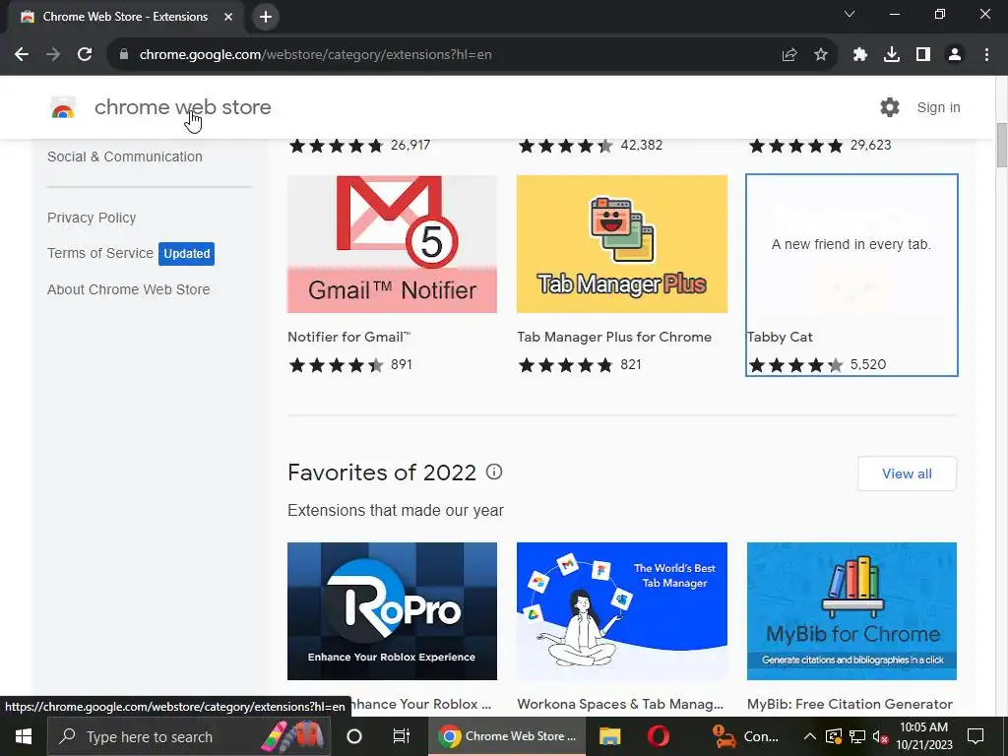Click Sign in link

point(938,107)
